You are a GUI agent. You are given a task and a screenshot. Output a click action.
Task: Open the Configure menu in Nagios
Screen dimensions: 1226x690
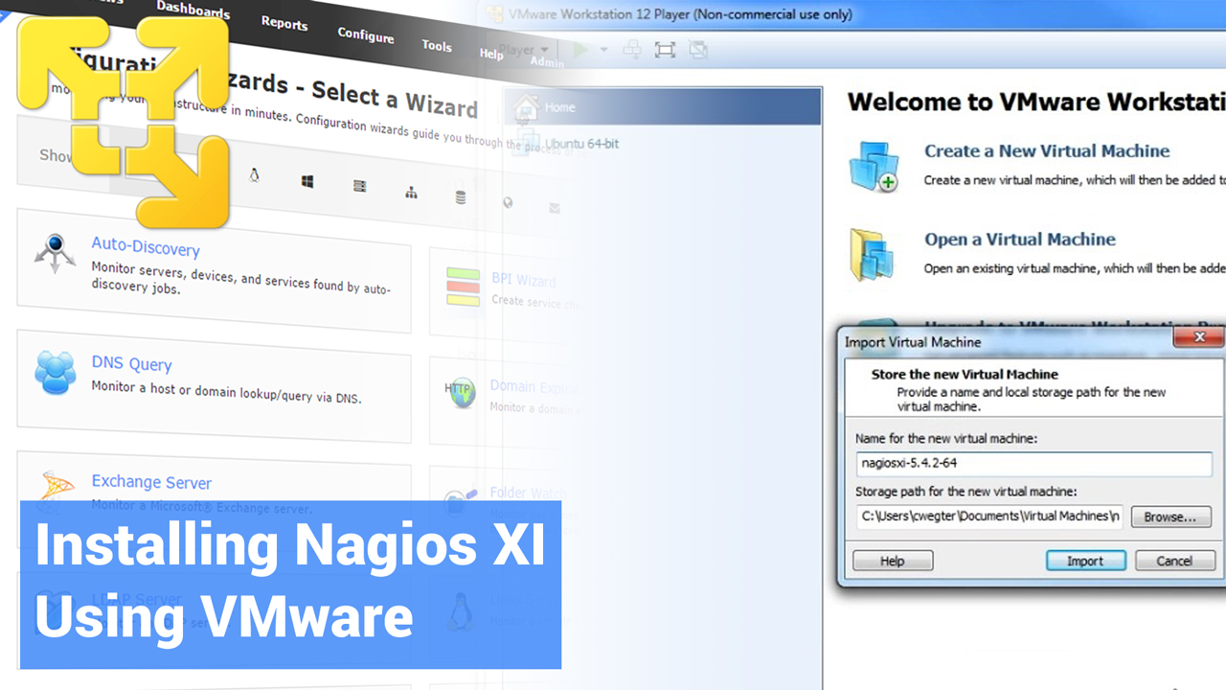tap(365, 34)
